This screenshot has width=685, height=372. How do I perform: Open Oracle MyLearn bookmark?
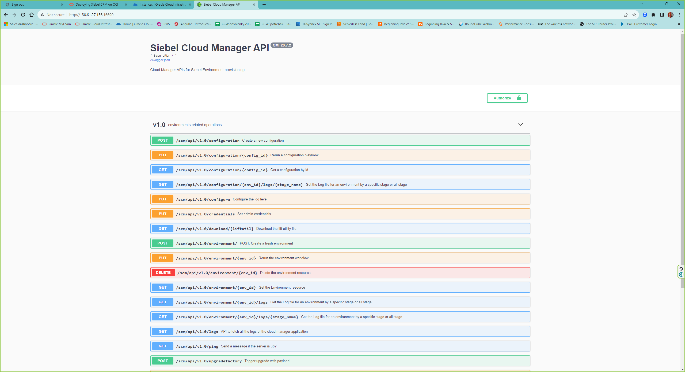[57, 24]
